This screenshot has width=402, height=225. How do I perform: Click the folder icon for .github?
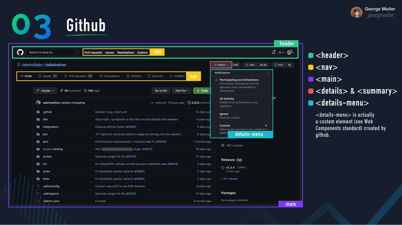tap(38, 112)
